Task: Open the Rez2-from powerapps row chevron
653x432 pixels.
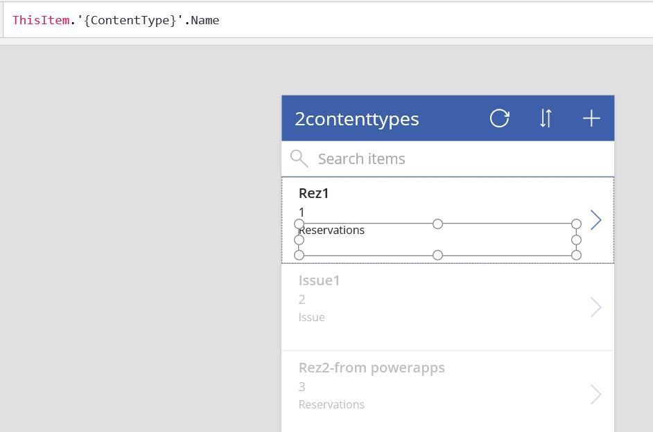Action: tap(596, 394)
